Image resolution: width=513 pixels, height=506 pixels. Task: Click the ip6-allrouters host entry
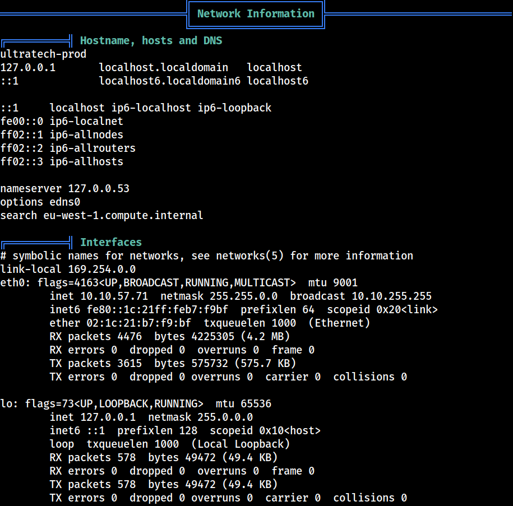(93, 148)
